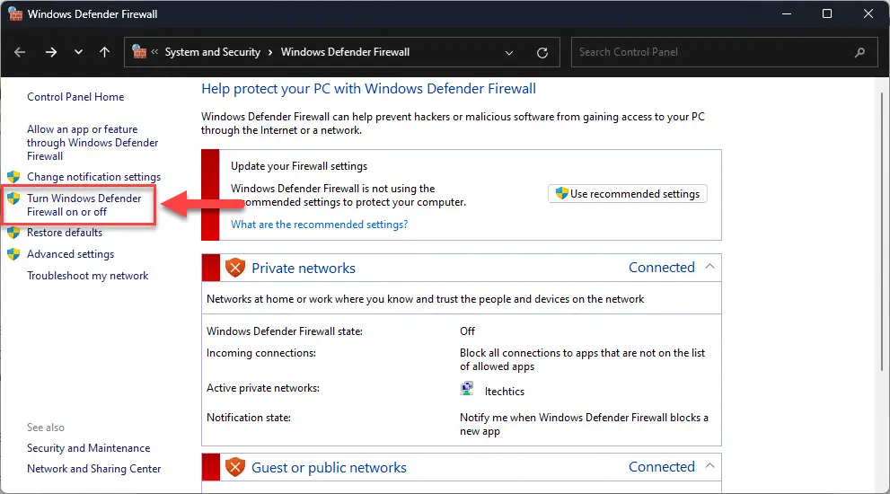This screenshot has width=890, height=494.
Task: Click the window title bar firewall icon
Action: pyautogui.click(x=15, y=13)
